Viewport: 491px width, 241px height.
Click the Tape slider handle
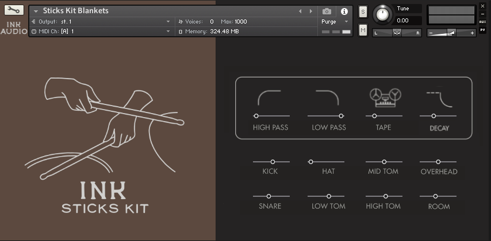pos(374,116)
